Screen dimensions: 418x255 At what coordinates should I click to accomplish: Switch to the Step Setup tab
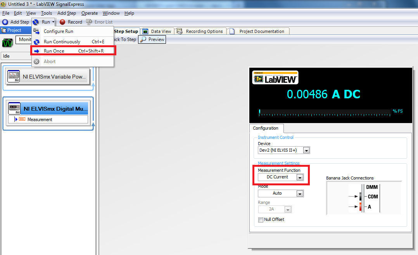coord(126,31)
